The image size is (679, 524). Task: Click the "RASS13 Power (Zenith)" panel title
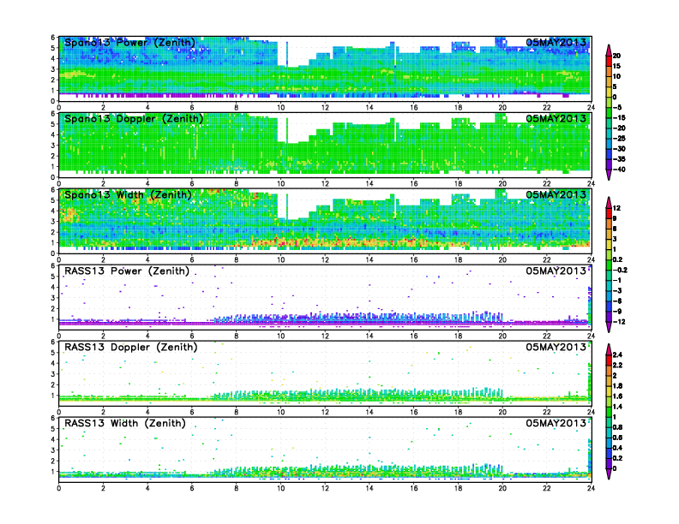pos(127,271)
